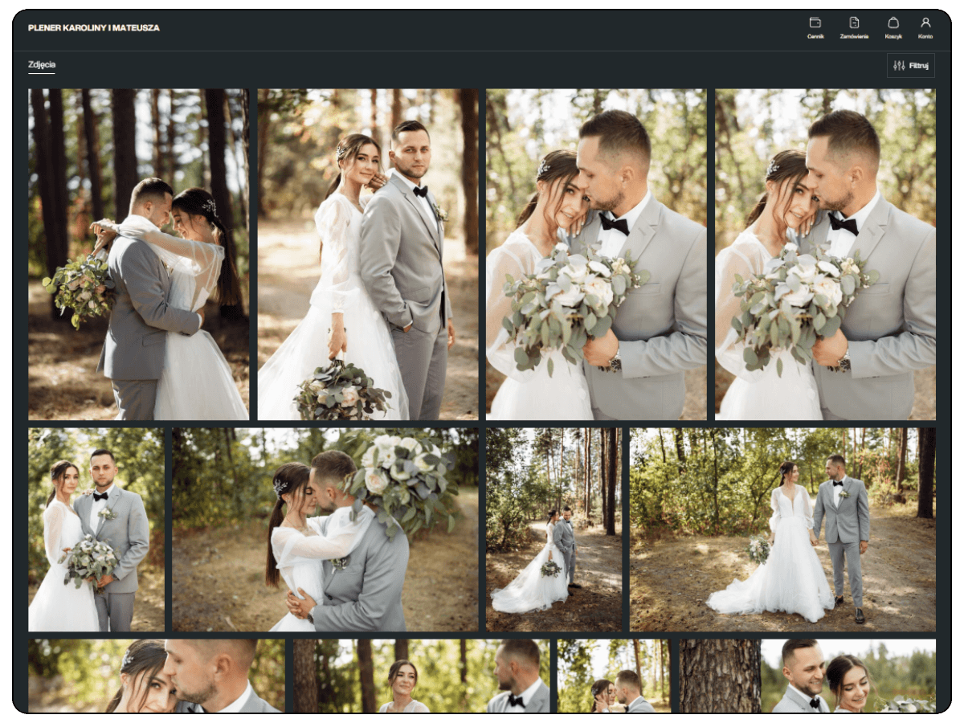Open the left close-up bouquet portrait in top row

tap(596, 254)
